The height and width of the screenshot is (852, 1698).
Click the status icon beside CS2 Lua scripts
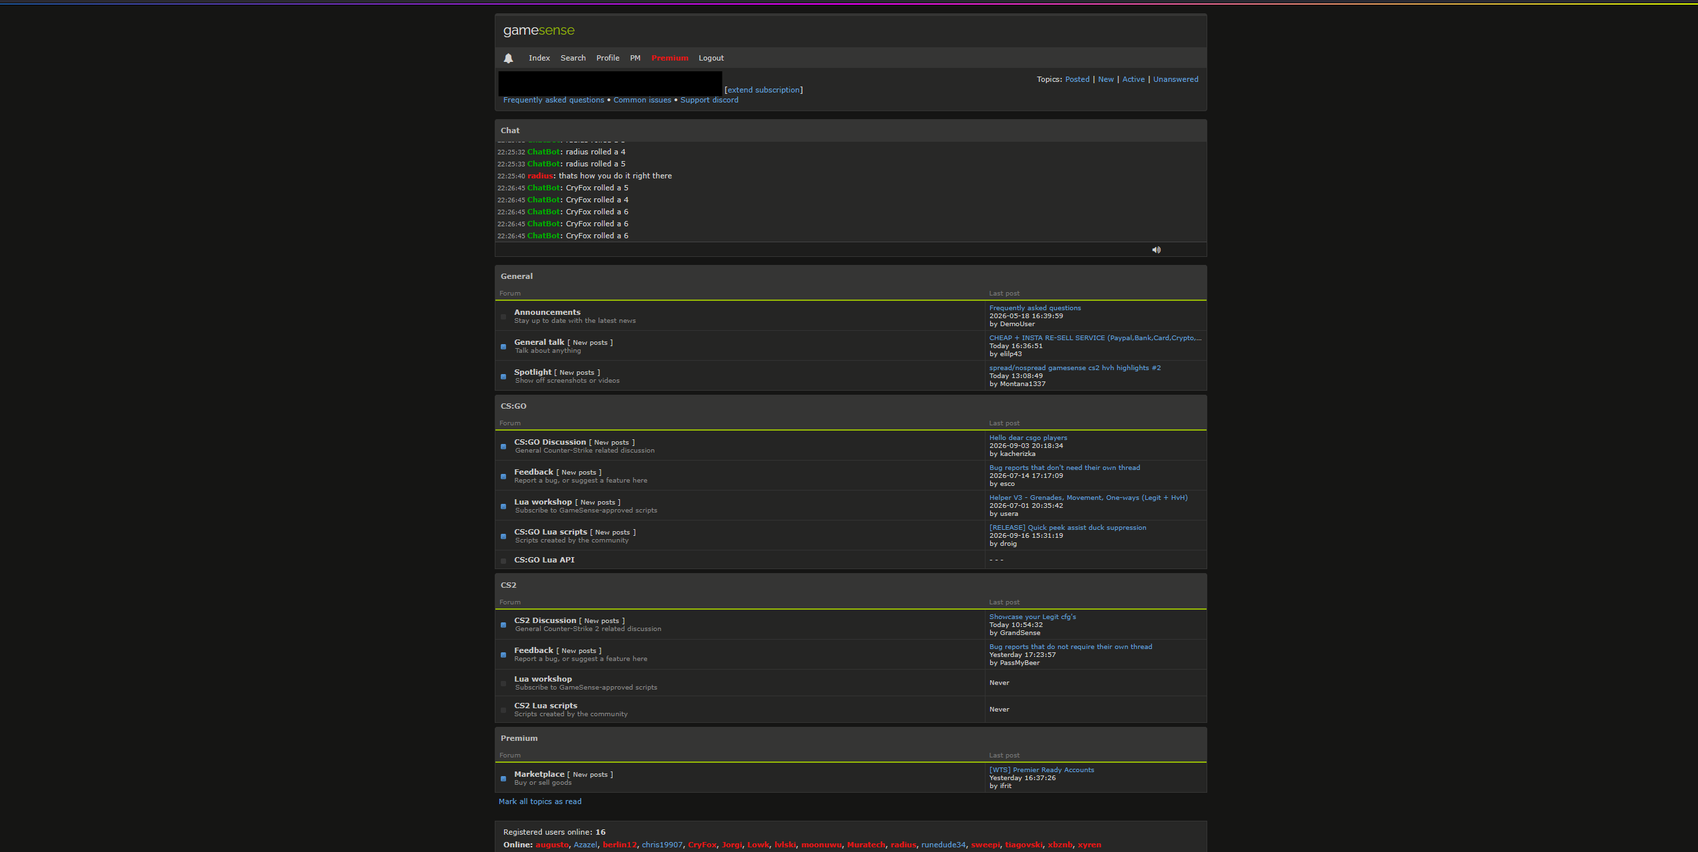503,710
